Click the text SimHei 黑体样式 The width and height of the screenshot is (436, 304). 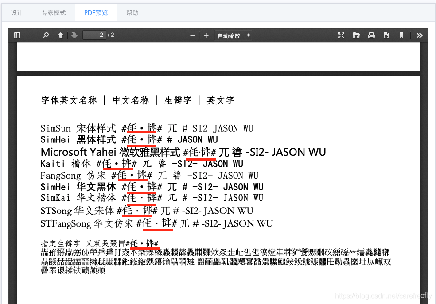click(78, 139)
